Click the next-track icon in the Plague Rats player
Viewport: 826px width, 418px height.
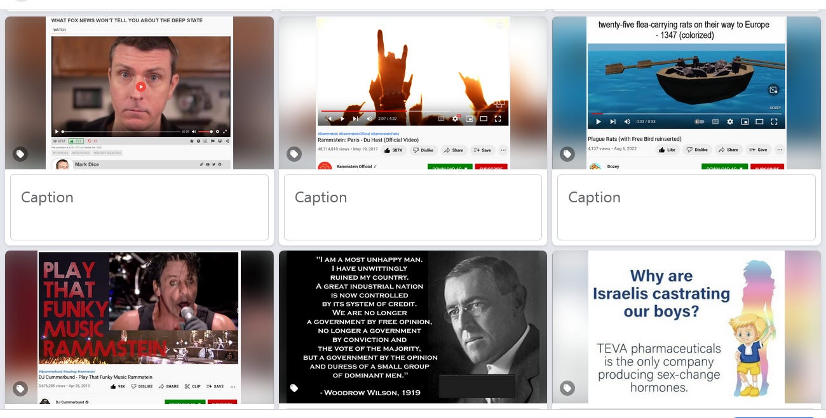pos(613,122)
